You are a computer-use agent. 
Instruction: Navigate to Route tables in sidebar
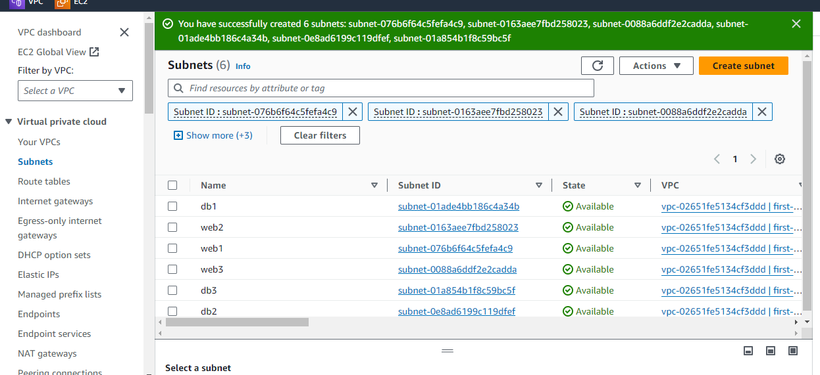coord(44,181)
